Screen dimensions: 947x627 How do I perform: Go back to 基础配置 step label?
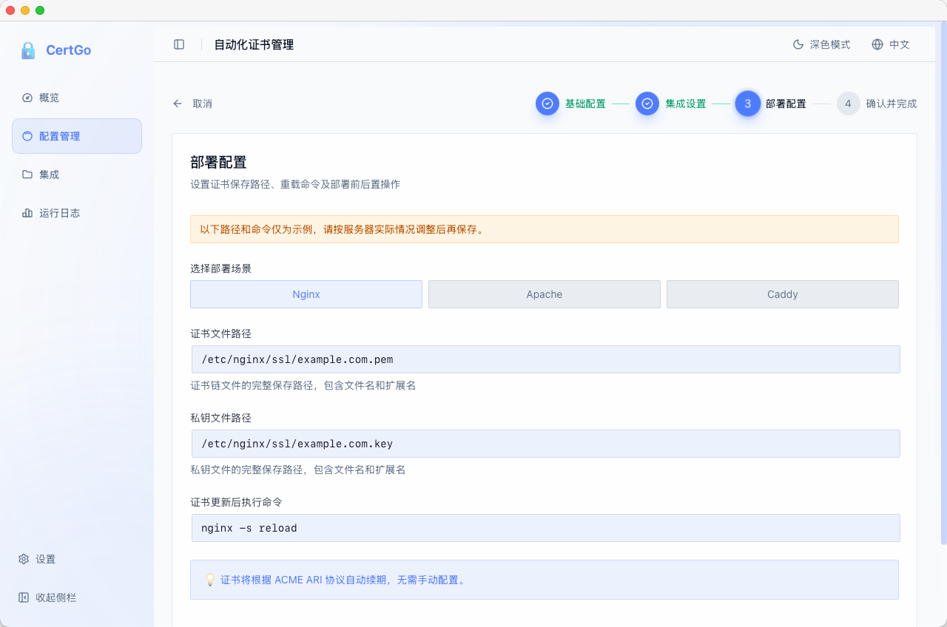coord(585,104)
